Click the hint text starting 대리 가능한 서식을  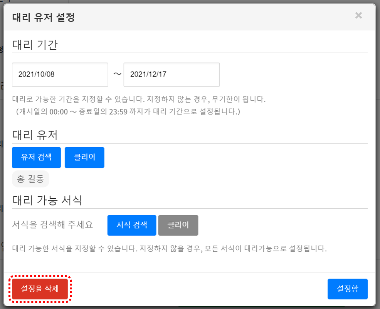coord(170,248)
